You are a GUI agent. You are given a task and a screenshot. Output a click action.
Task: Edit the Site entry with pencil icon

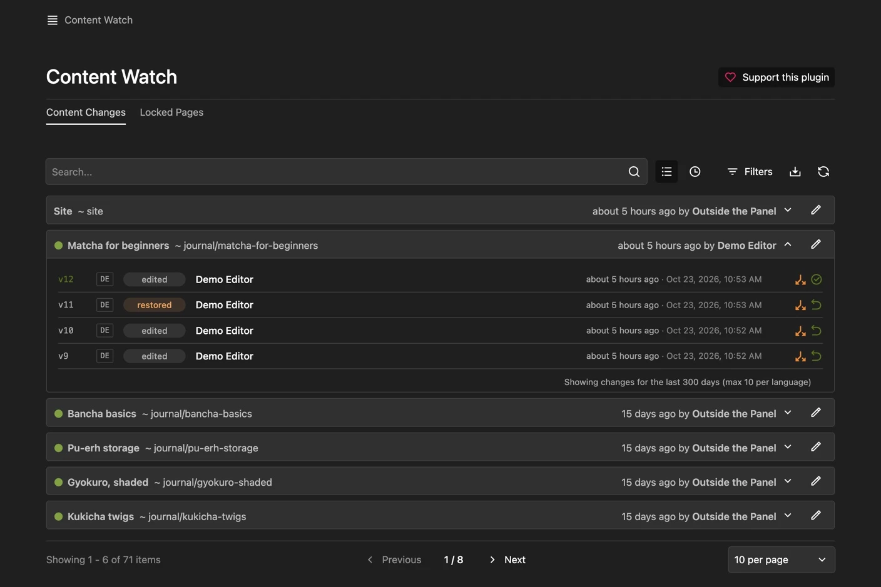click(816, 211)
